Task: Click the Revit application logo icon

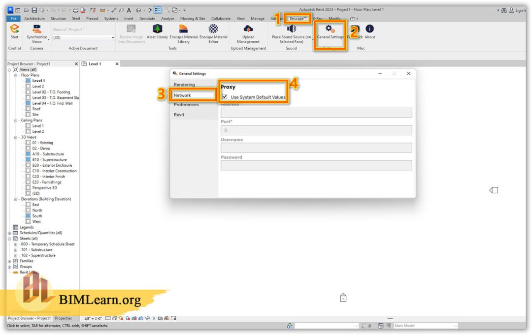Action: coord(10,10)
